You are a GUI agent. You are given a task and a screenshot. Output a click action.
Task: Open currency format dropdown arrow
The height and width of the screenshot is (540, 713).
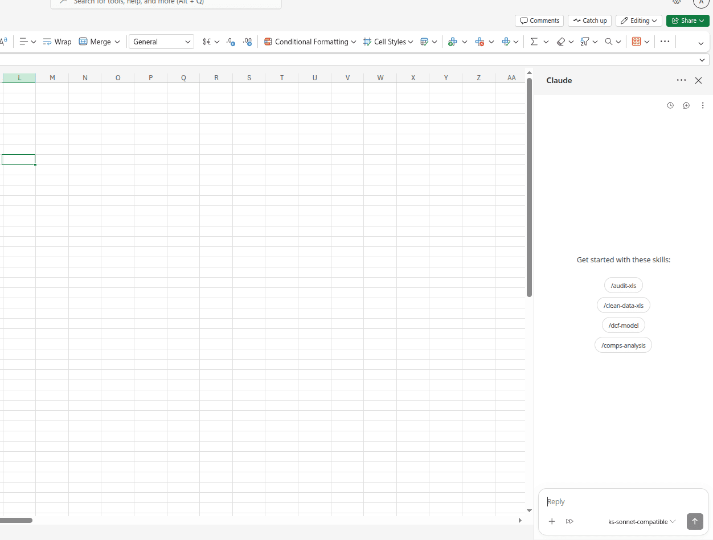click(x=217, y=42)
